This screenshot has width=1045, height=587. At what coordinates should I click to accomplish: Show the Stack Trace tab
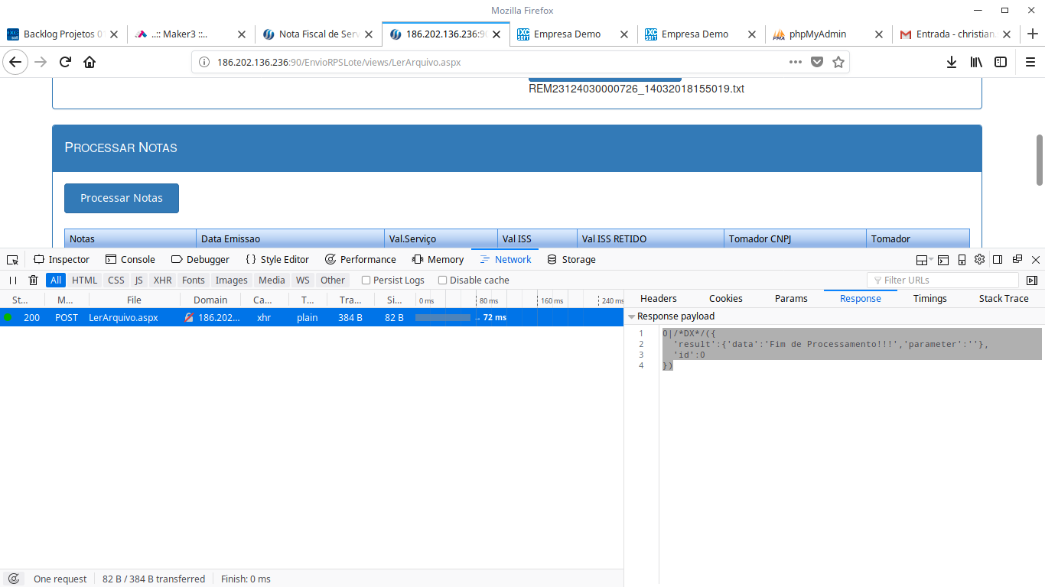pyautogui.click(x=1004, y=298)
